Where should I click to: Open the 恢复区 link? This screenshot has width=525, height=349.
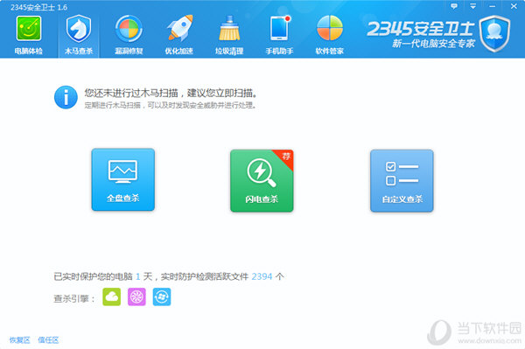(x=20, y=340)
